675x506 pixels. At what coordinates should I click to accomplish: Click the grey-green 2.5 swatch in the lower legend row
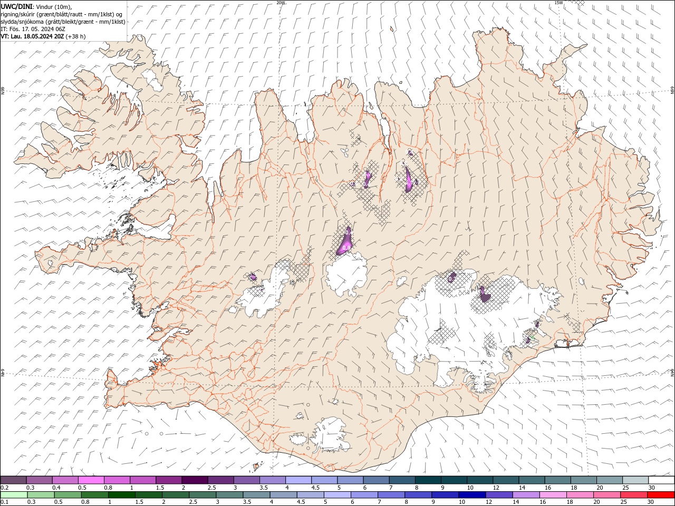(202, 495)
